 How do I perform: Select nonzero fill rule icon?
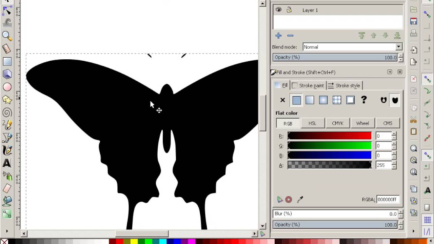[395, 100]
